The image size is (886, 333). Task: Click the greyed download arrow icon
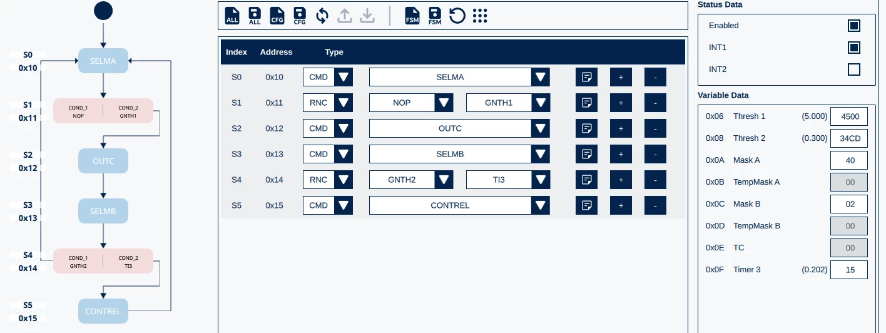coord(367,16)
